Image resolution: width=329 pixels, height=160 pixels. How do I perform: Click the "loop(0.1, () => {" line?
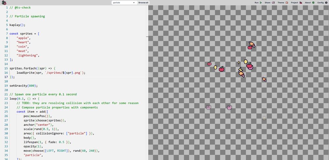[24, 99]
